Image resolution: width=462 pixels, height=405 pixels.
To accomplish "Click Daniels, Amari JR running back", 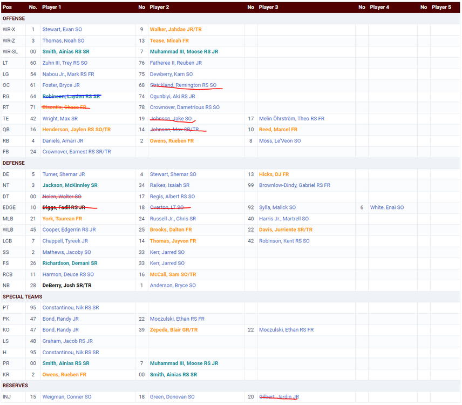I will tap(63, 141).
